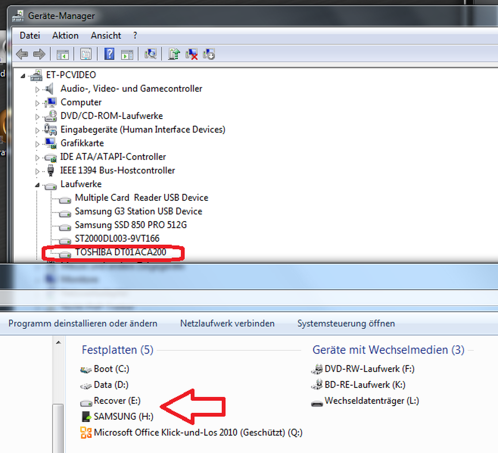Collapse the ET-PCVIDEO root node
This screenshot has height=453, width=498.
tap(23, 76)
